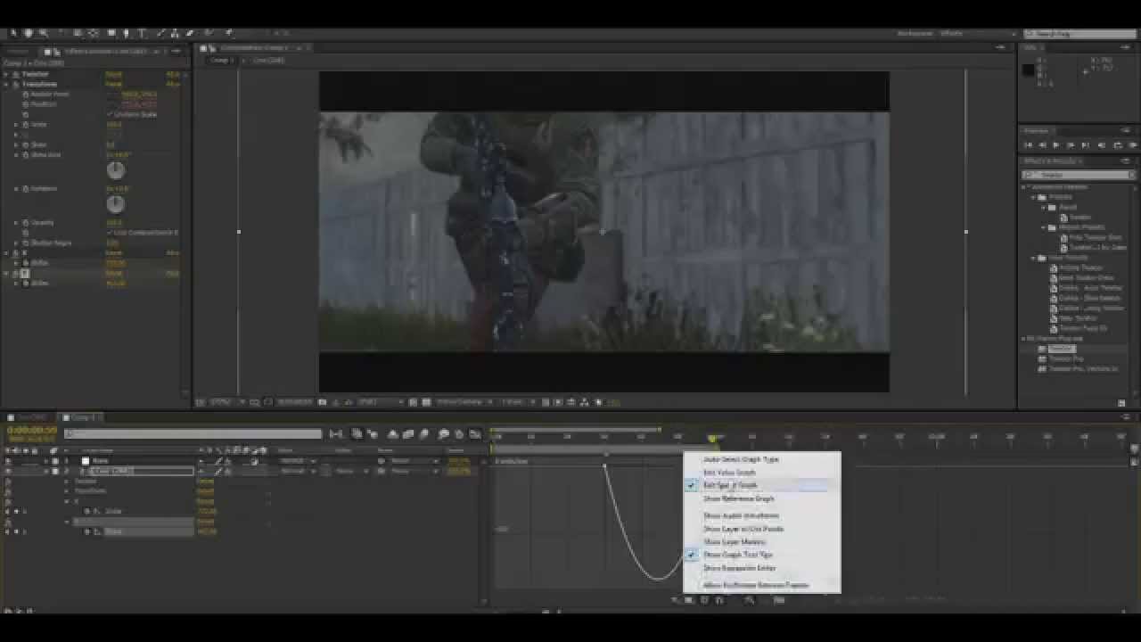Image resolution: width=1141 pixels, height=642 pixels.
Task: Select the Eraser tool
Action: (x=189, y=33)
